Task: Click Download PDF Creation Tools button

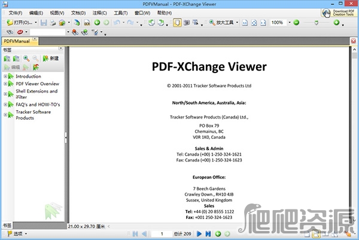Action: (339, 13)
